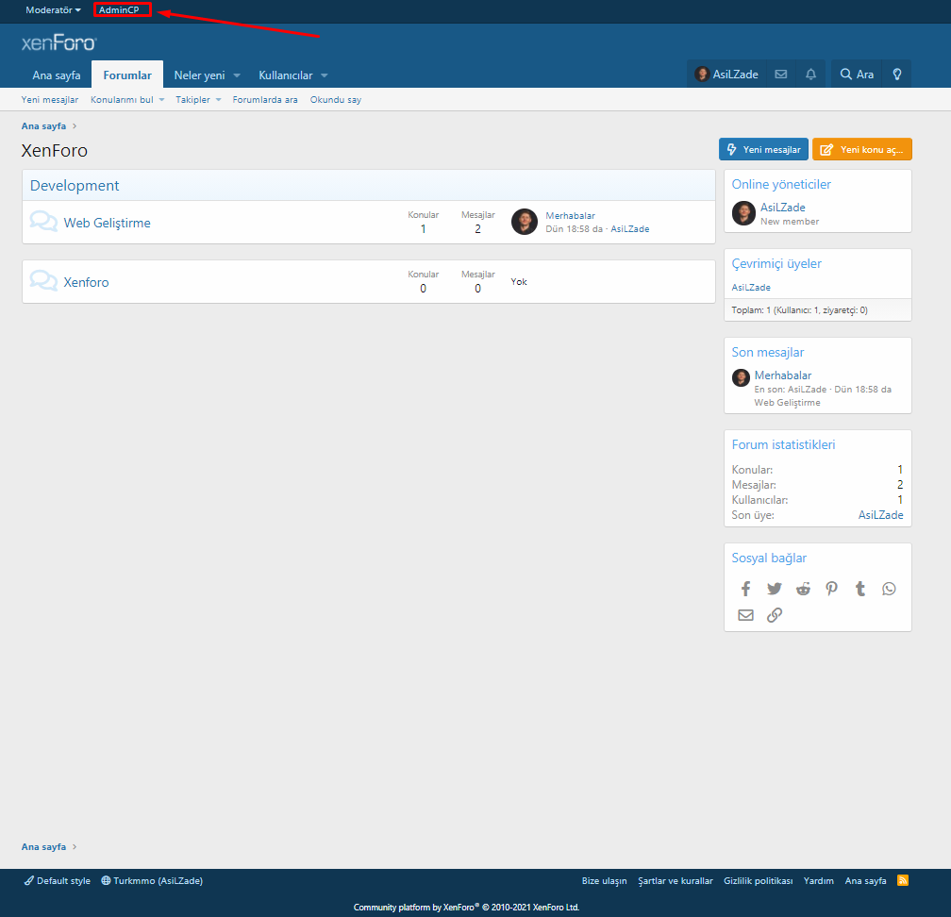Open Yeni mesajlar sub-navigation link
This screenshot has width=951, height=917.
tap(50, 99)
